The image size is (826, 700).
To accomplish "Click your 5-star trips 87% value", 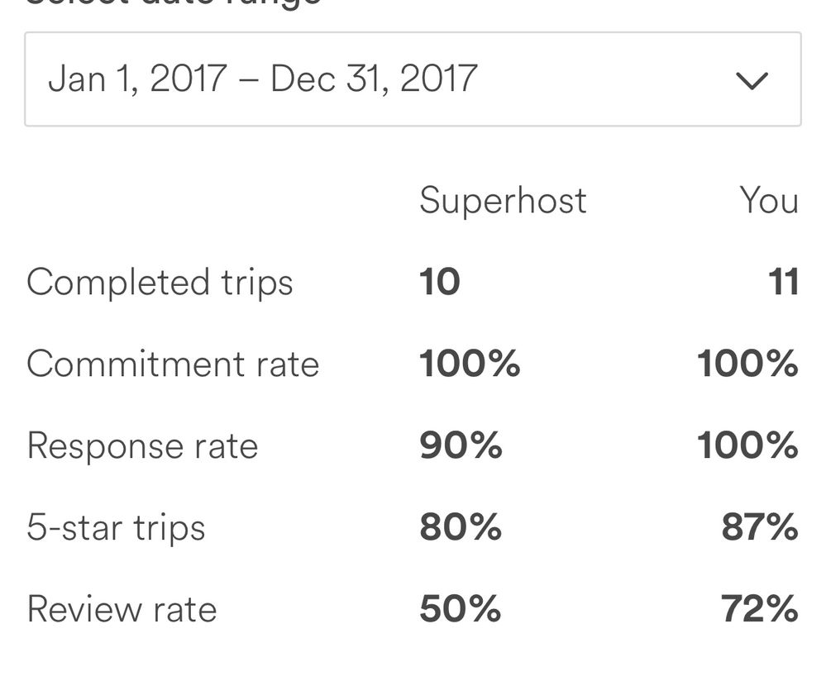I will [759, 528].
